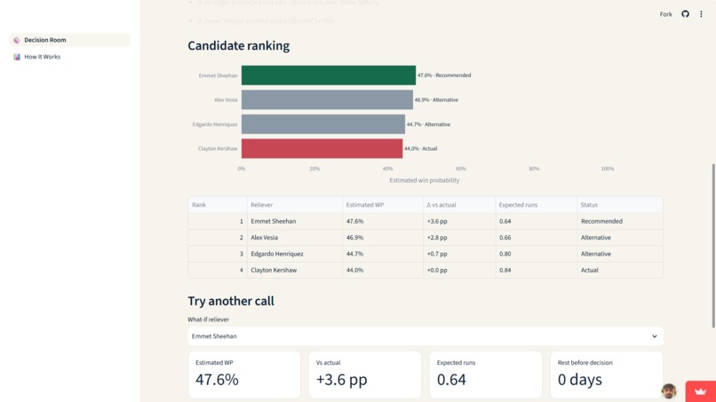Click the 0.64 expected runs table cell
The height and width of the screenshot is (402, 716).
pos(536,221)
